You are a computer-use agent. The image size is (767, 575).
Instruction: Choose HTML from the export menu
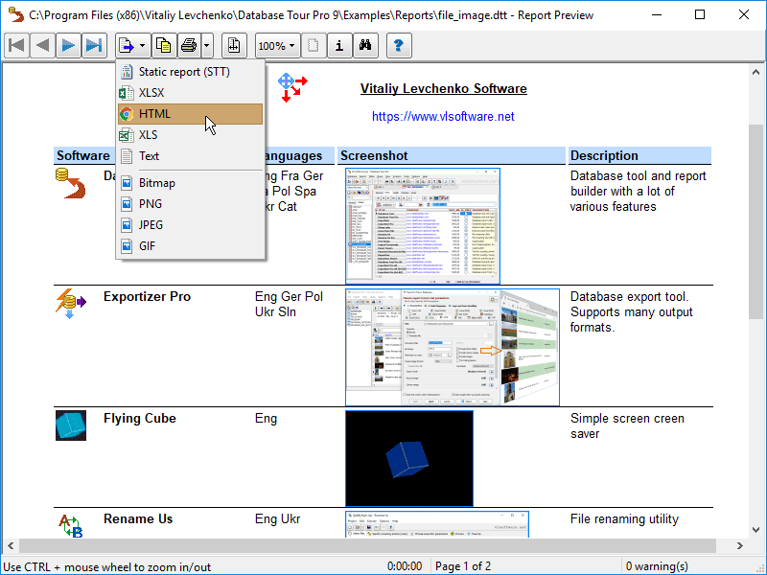click(154, 114)
